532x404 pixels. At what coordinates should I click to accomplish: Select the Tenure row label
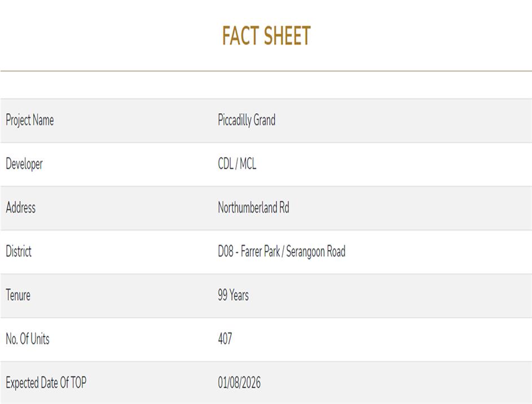(x=18, y=295)
